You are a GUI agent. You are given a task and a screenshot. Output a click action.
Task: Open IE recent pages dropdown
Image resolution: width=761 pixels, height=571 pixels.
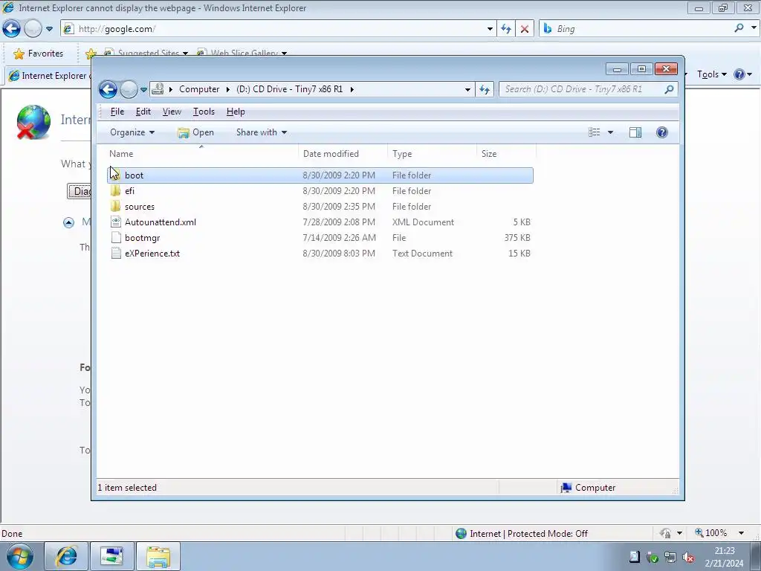click(x=49, y=29)
